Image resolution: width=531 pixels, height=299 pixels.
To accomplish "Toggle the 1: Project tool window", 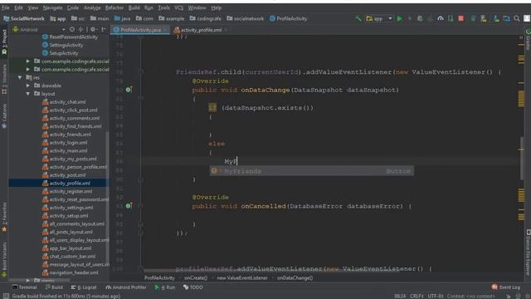I will [4, 42].
